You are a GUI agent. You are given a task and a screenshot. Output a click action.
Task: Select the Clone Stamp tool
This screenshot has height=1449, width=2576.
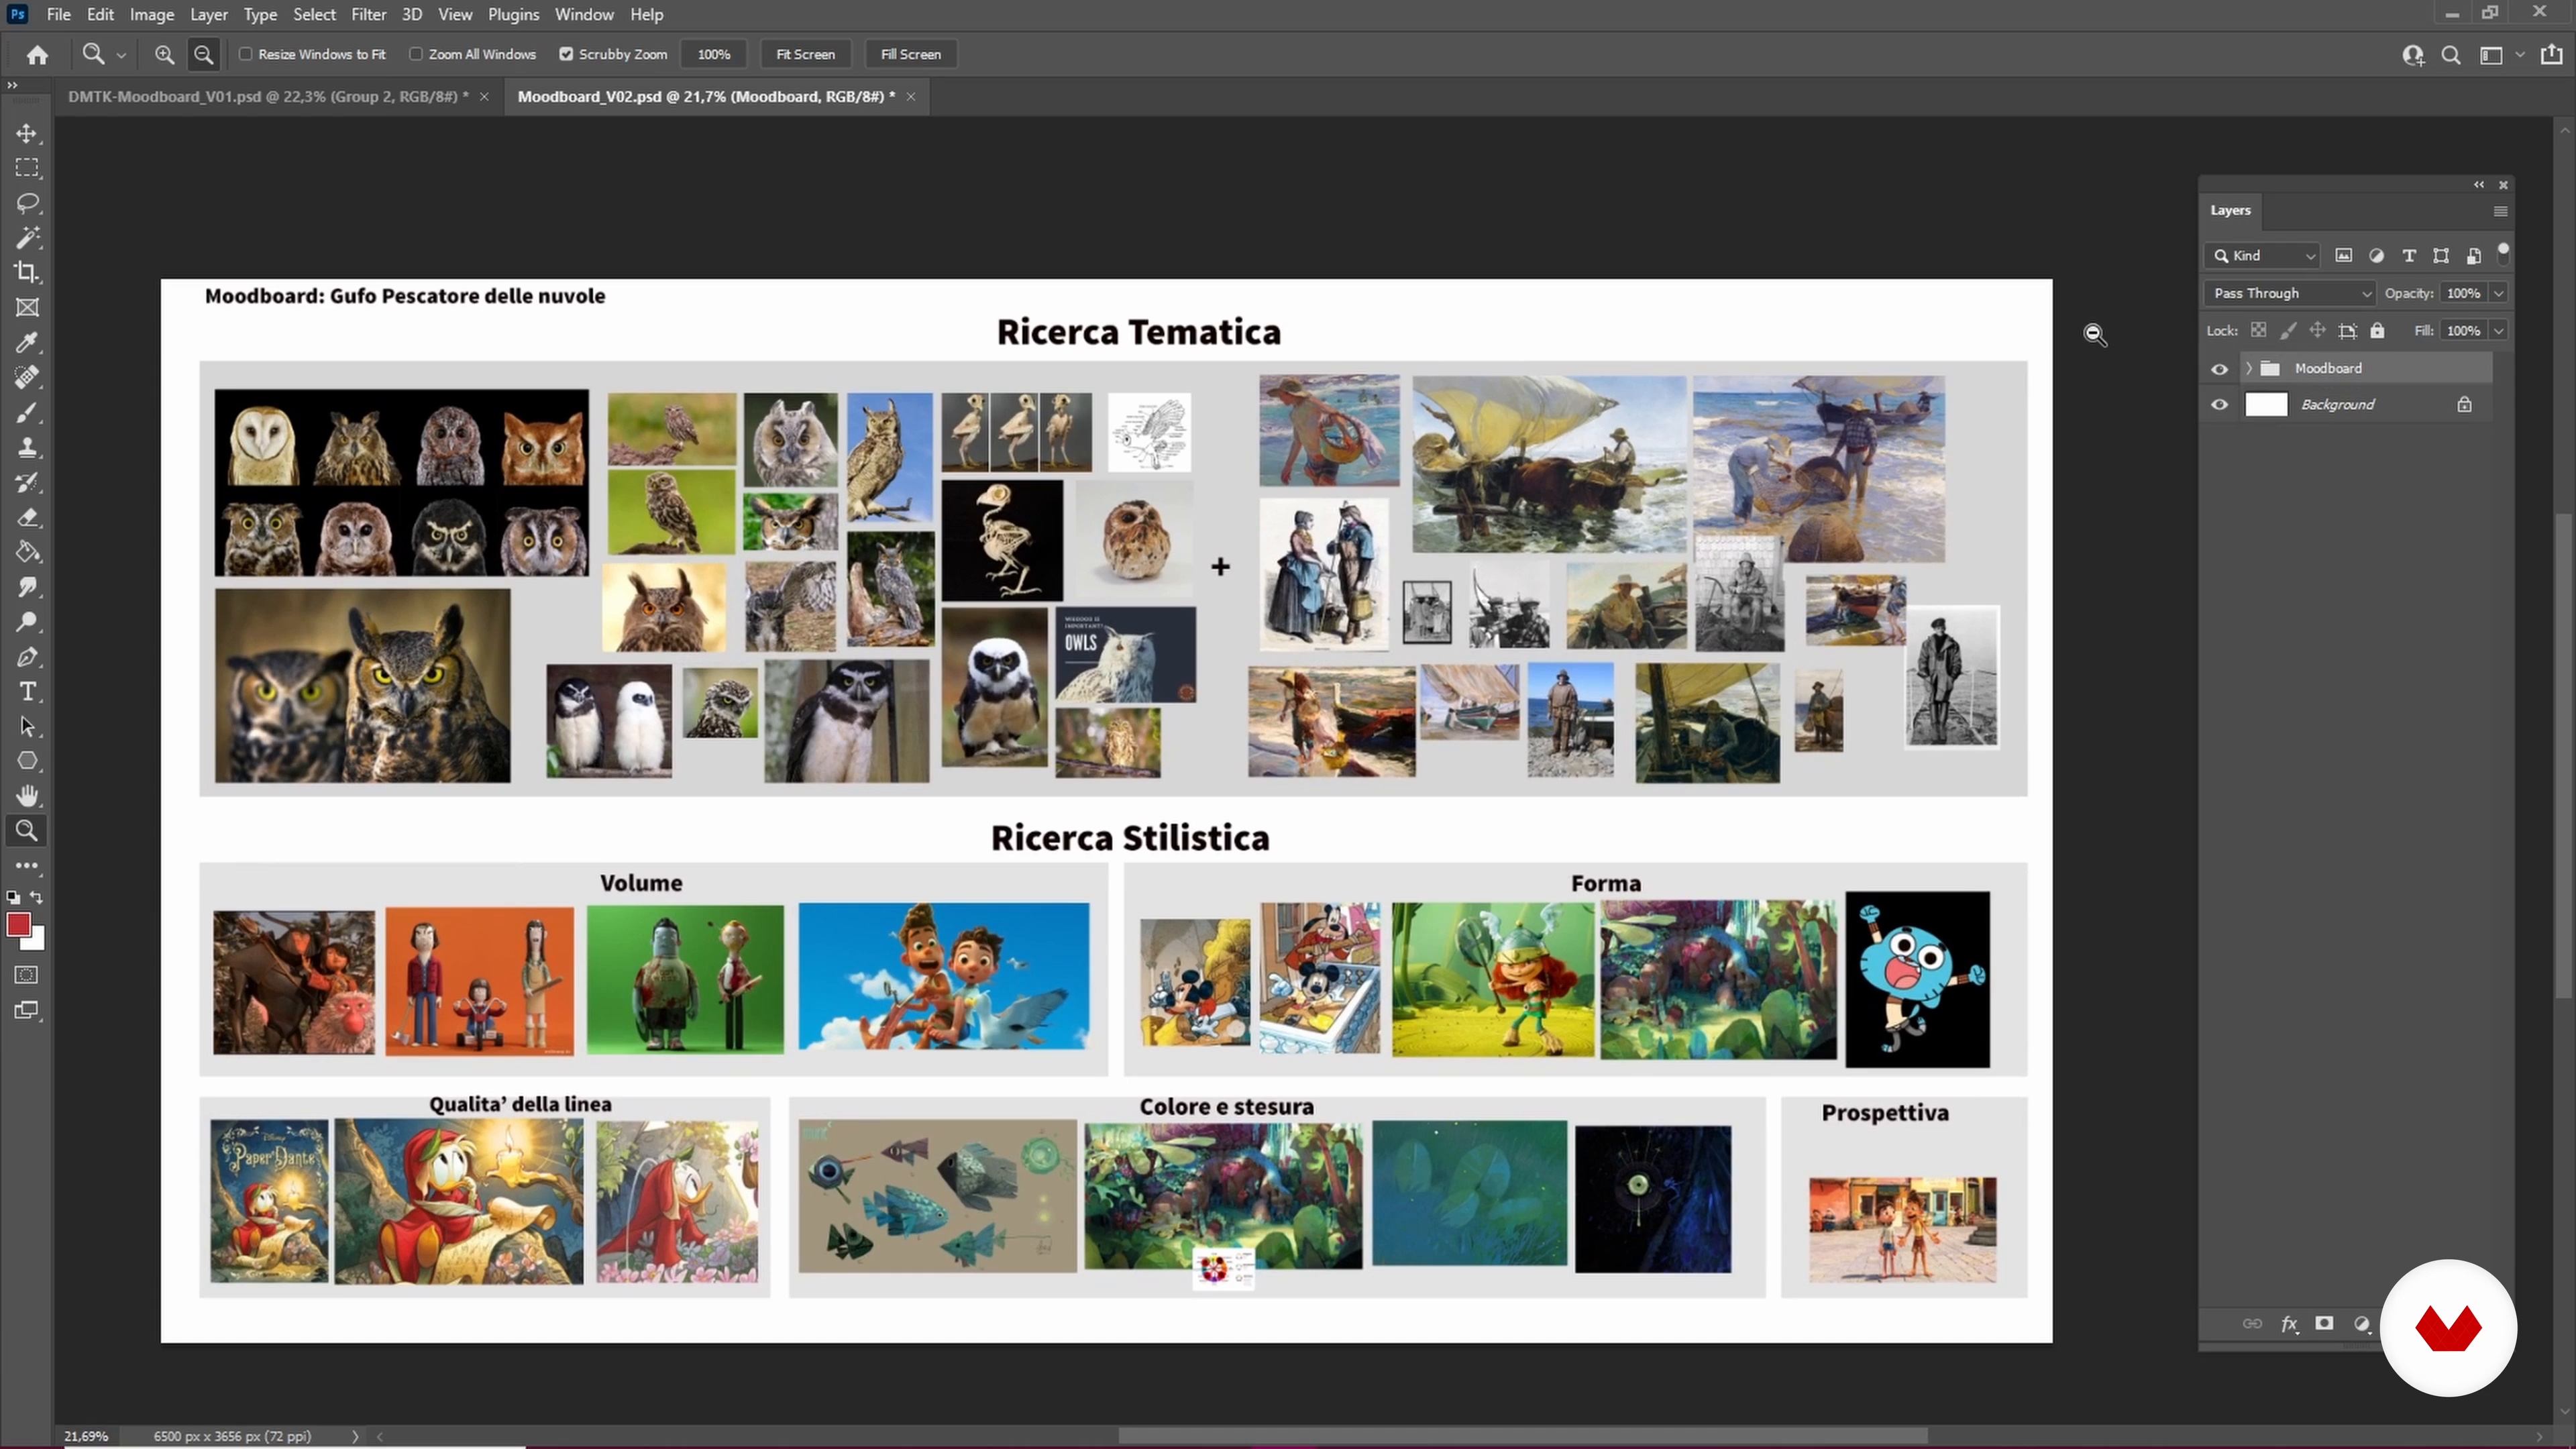click(27, 447)
